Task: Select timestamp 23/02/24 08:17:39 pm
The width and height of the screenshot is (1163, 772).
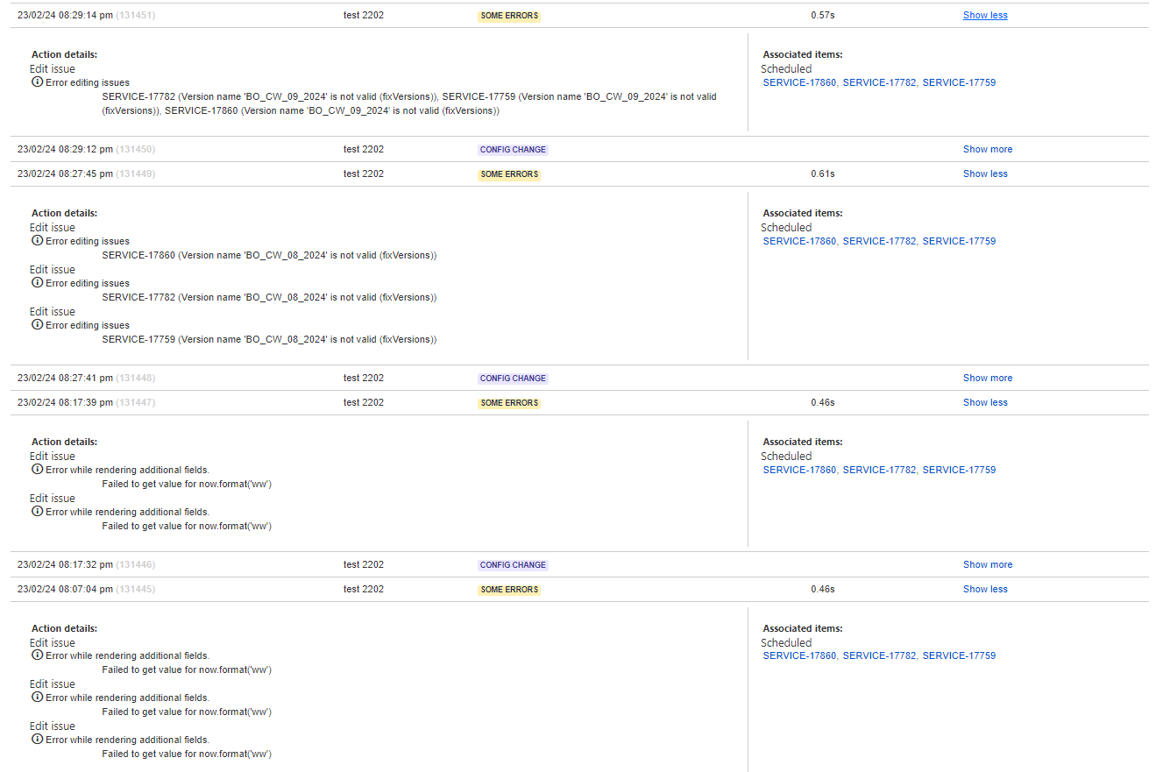Action: [65, 403]
